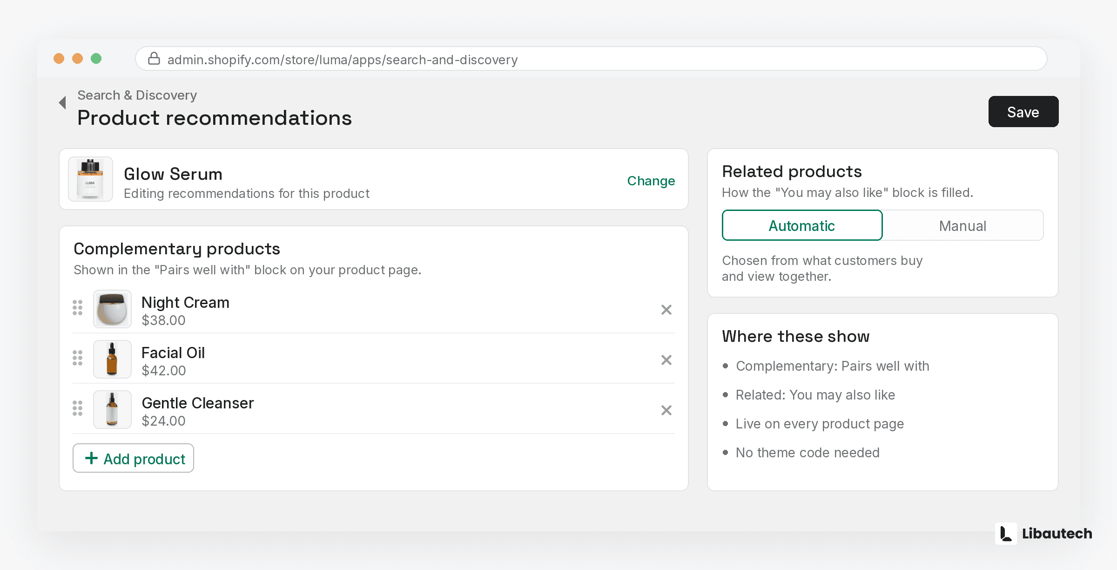Open the Search & Discovery breadcrumb
This screenshot has width=1117, height=570.
(x=137, y=95)
